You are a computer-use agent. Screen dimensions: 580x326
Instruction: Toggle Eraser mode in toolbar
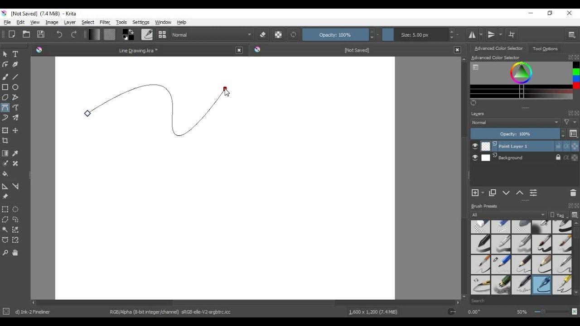(263, 35)
